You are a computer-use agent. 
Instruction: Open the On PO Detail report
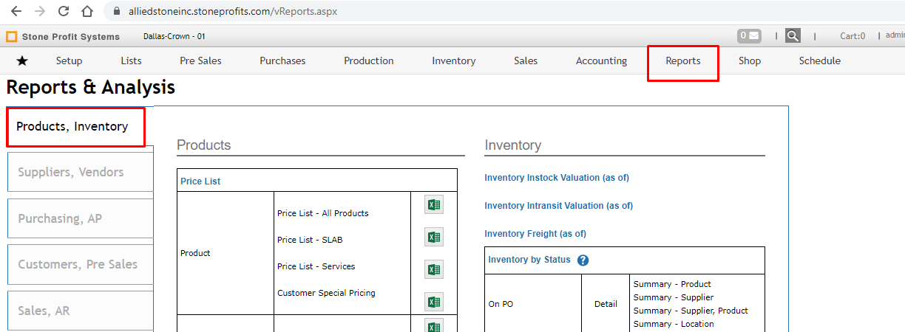coord(606,304)
